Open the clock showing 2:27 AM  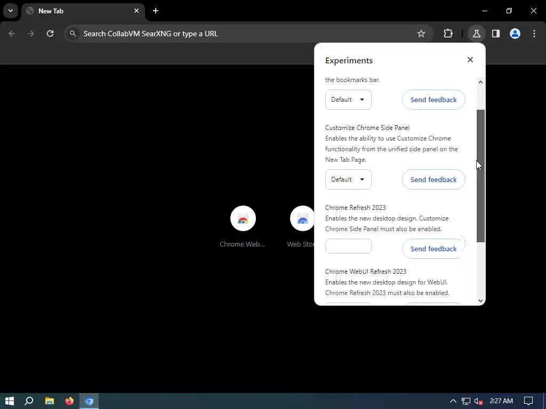pos(501,401)
